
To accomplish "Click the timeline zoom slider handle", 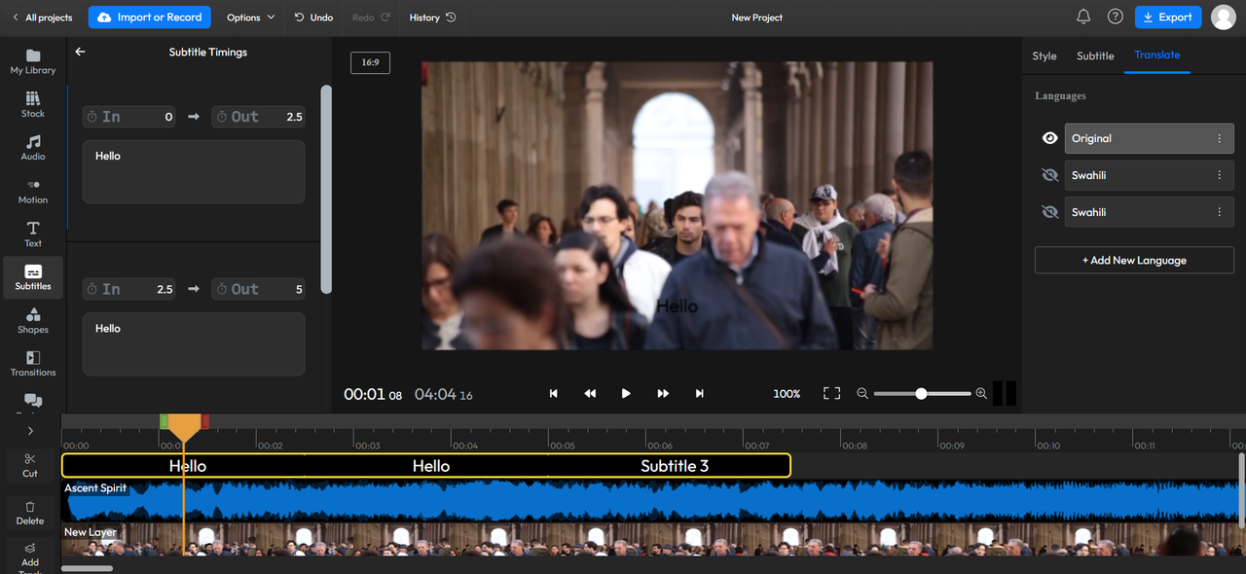I will [x=921, y=393].
